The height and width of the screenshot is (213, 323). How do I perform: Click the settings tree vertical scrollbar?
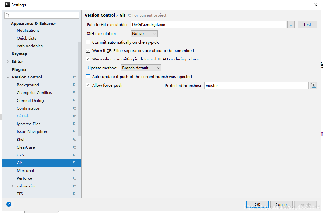pos(80,88)
